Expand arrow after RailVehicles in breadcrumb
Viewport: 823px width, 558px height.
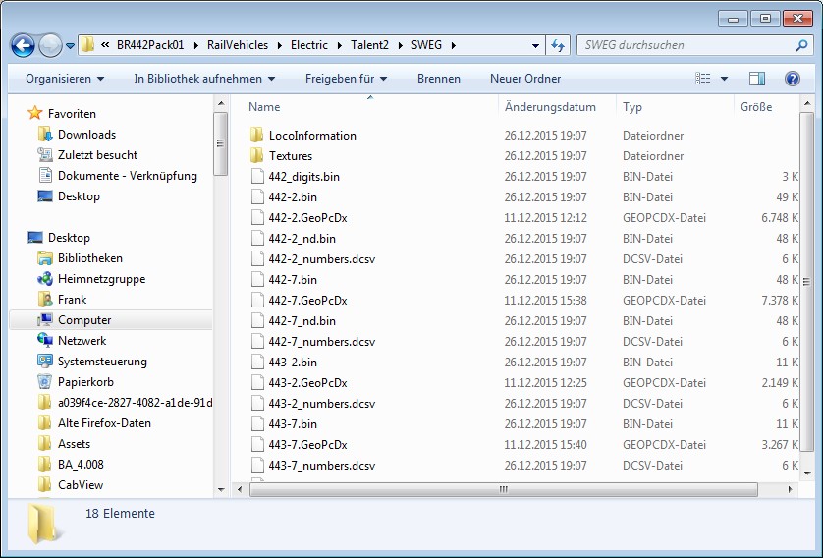click(279, 45)
